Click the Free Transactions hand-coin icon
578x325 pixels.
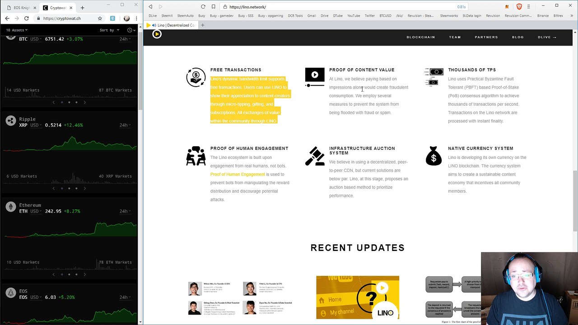[196, 77]
